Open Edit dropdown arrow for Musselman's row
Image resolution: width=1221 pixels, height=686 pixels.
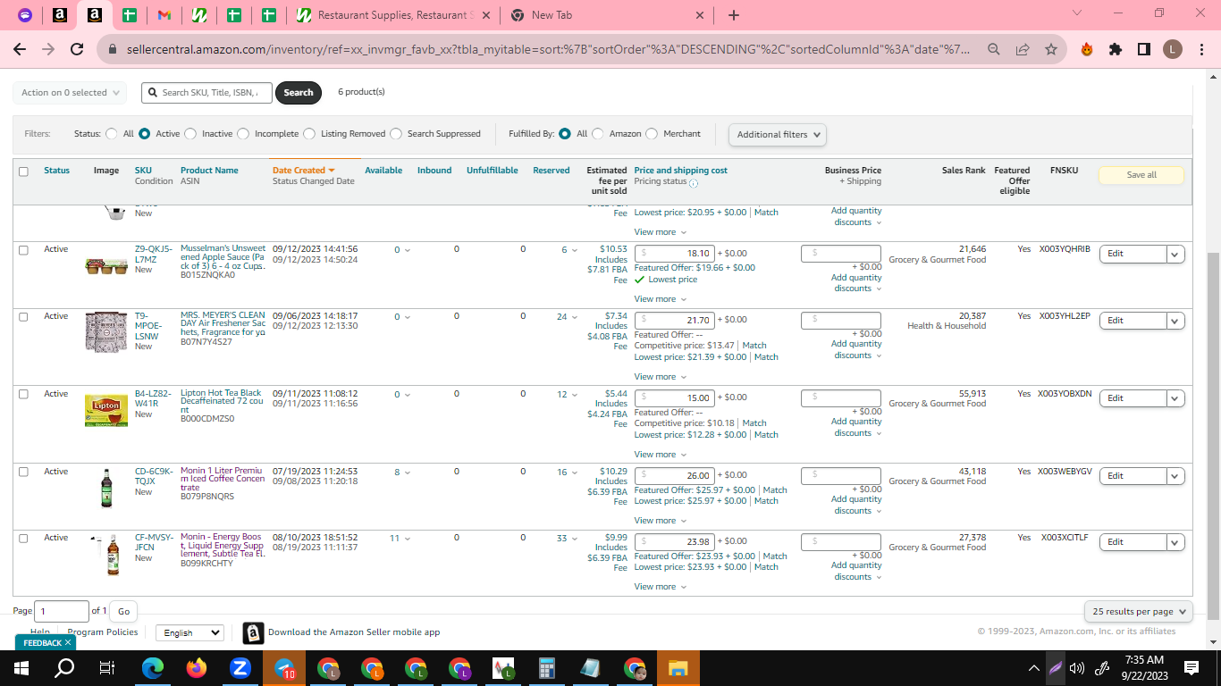[1175, 254]
